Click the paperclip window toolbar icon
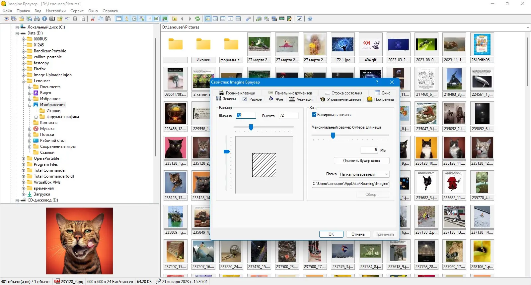 click(300, 19)
